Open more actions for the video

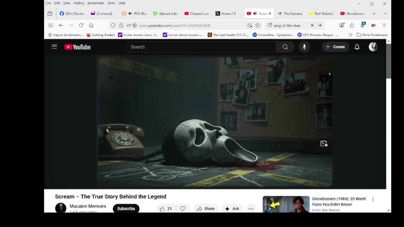click(251, 209)
